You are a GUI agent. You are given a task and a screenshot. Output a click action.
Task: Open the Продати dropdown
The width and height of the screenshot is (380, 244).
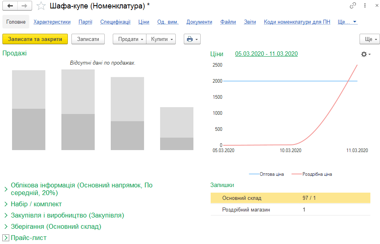tap(130, 39)
